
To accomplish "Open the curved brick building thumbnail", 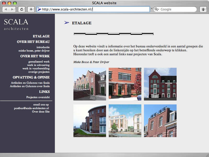I will coord(90,121).
